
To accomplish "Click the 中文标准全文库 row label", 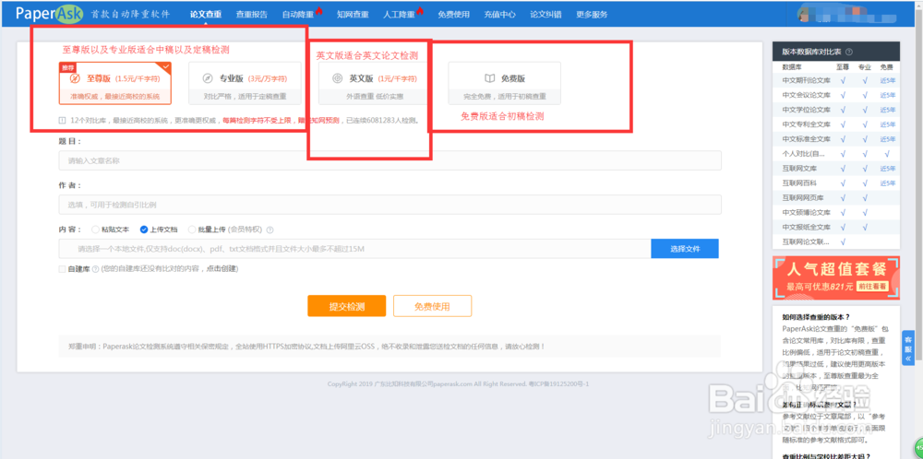I will tap(806, 139).
